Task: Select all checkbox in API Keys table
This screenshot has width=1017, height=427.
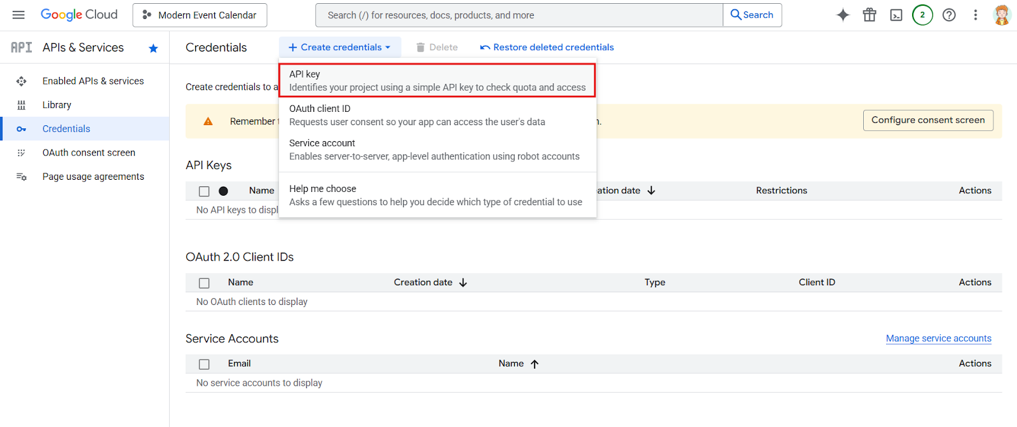Action: point(204,191)
